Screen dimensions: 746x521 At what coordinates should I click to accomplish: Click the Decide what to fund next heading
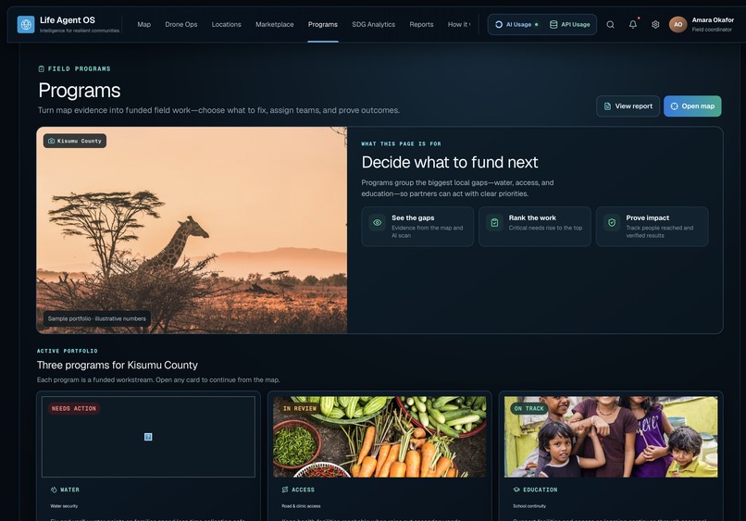(450, 162)
